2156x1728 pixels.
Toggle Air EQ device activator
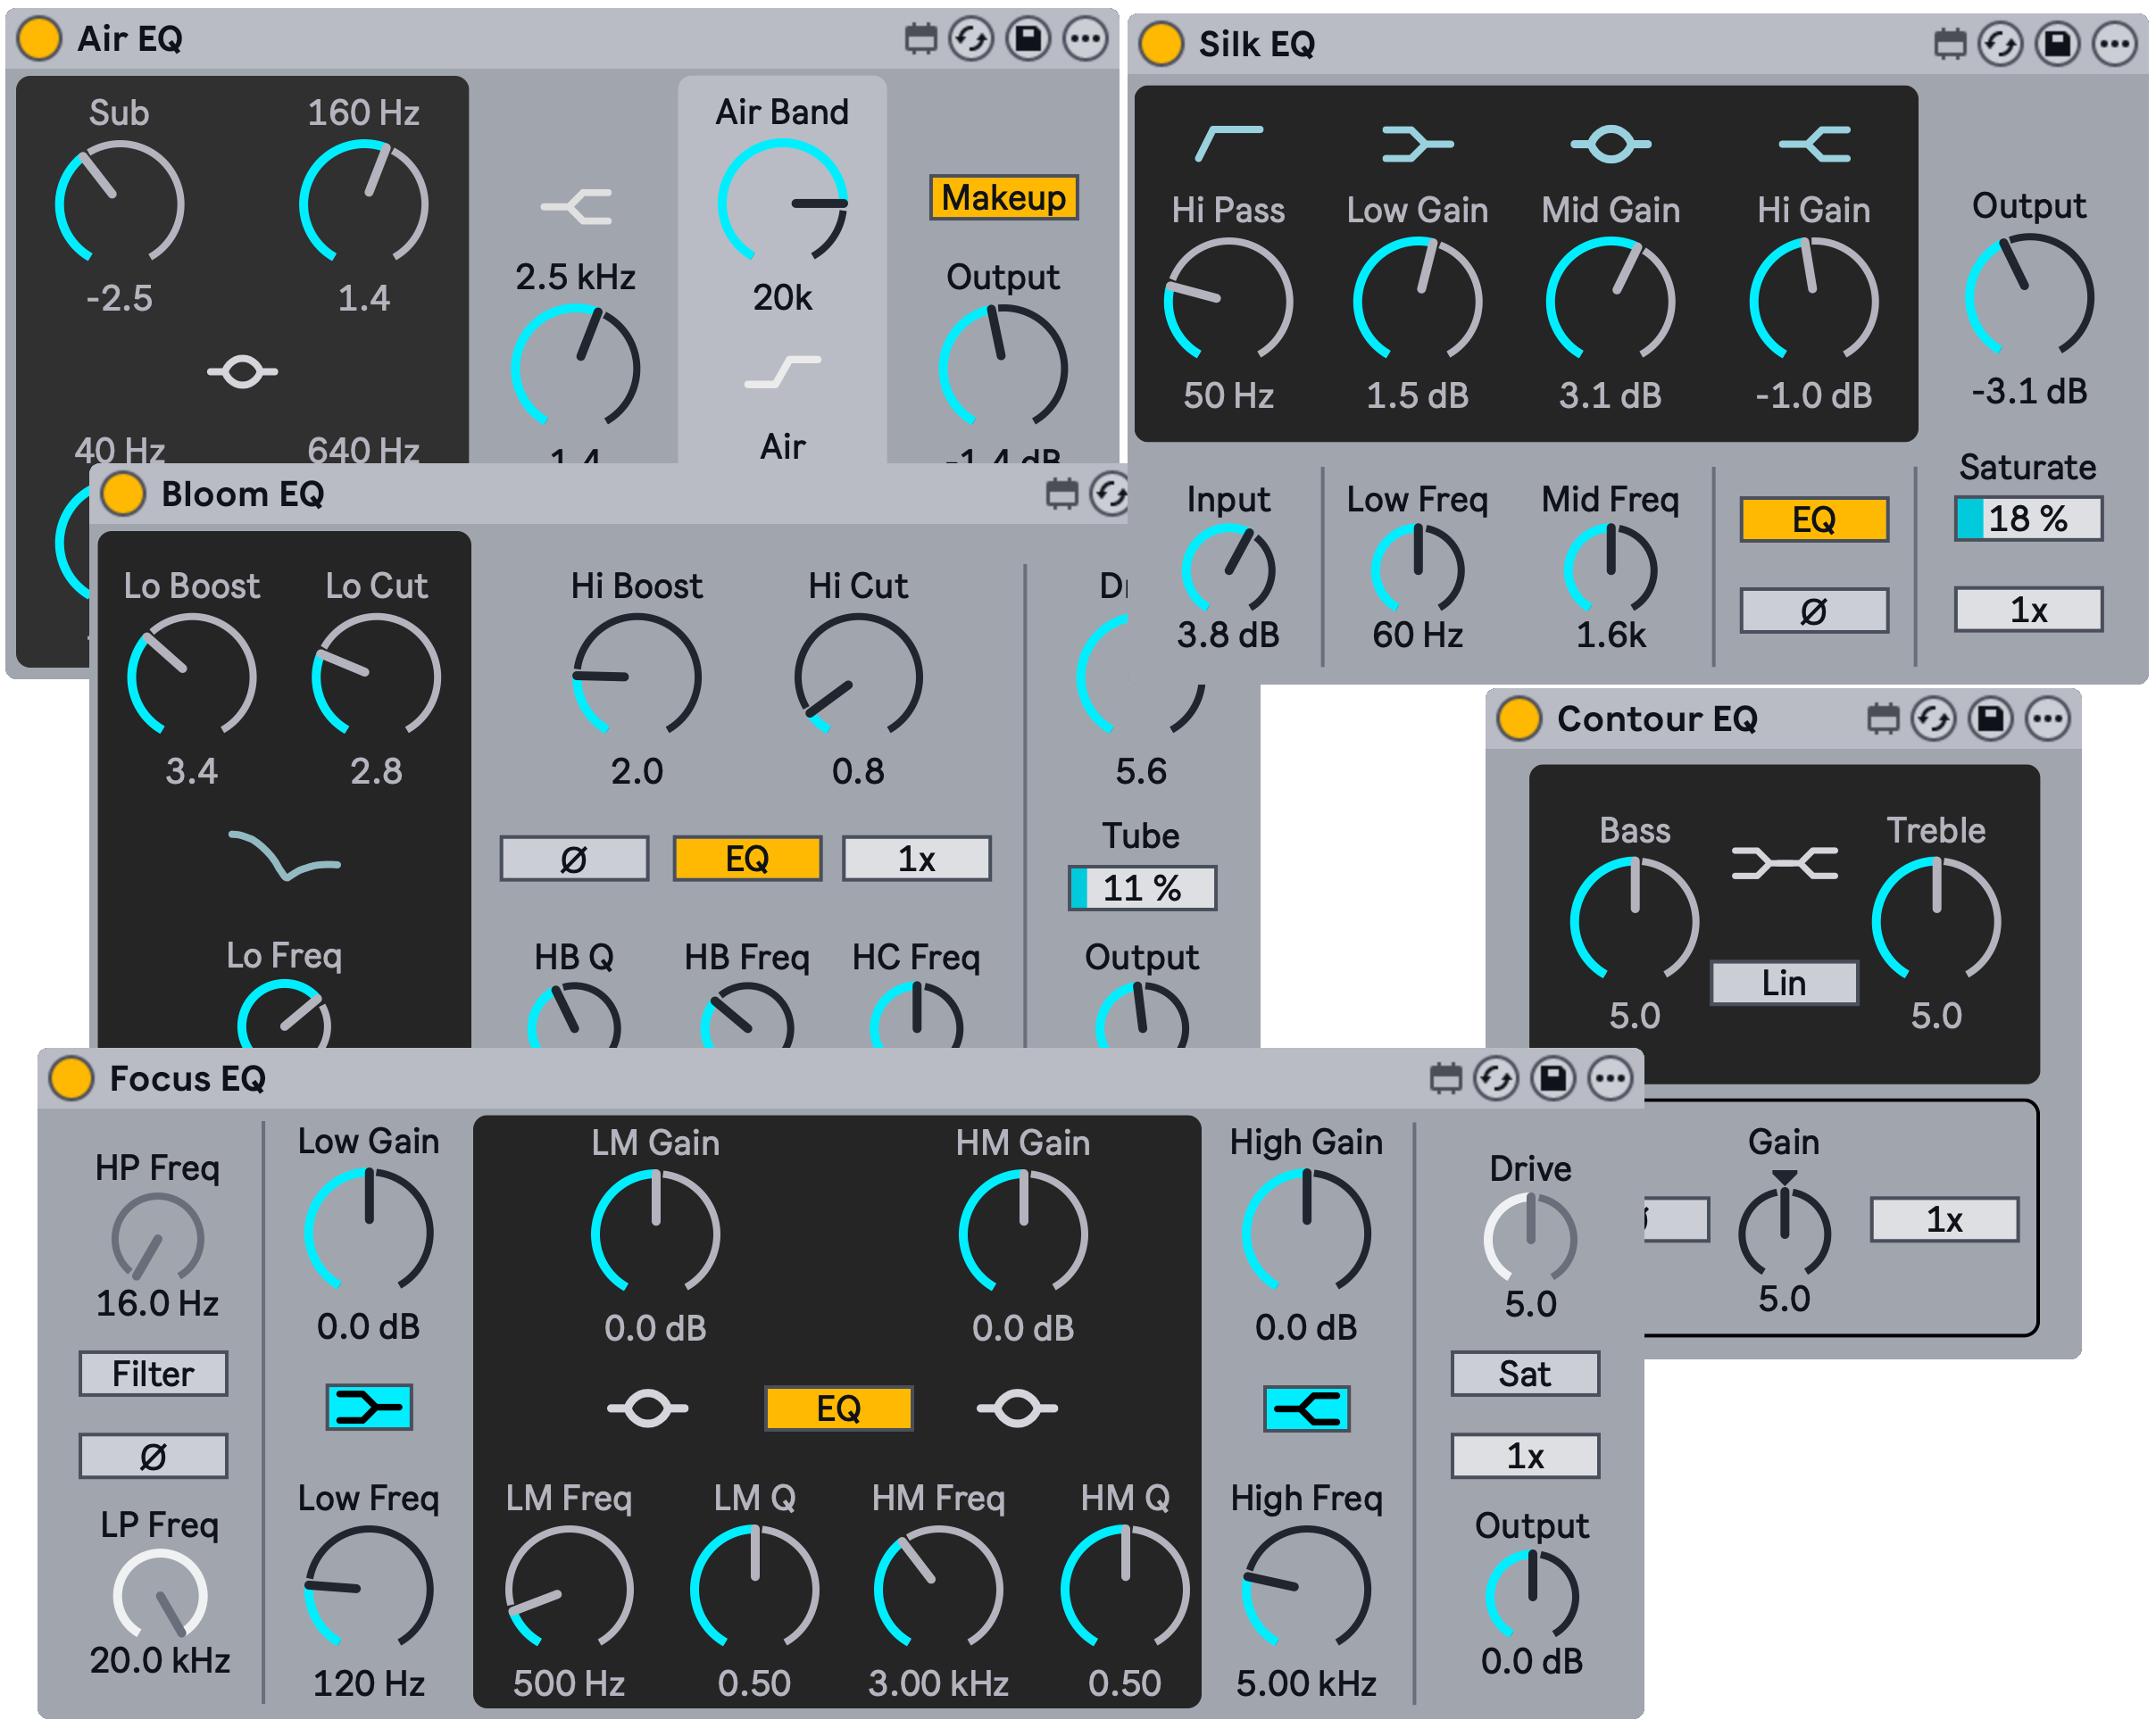(x=39, y=39)
